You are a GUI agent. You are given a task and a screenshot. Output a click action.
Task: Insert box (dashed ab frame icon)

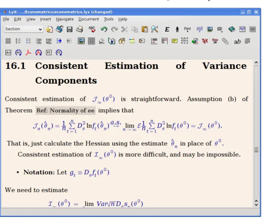[184, 41]
